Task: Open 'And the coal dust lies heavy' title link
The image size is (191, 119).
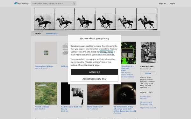Action: (x=72, y=108)
